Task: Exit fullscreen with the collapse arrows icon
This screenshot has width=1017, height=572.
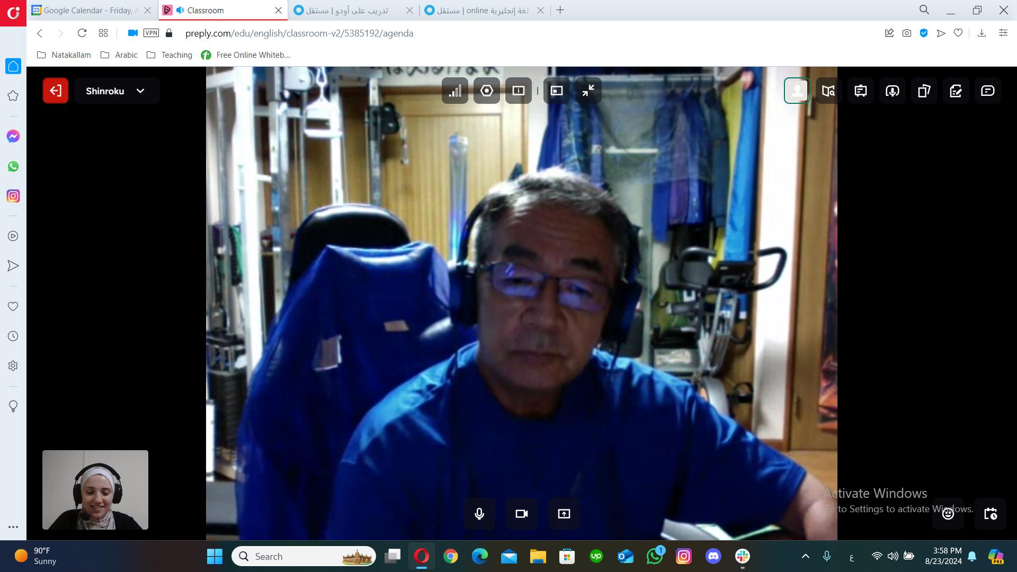Action: (588, 91)
